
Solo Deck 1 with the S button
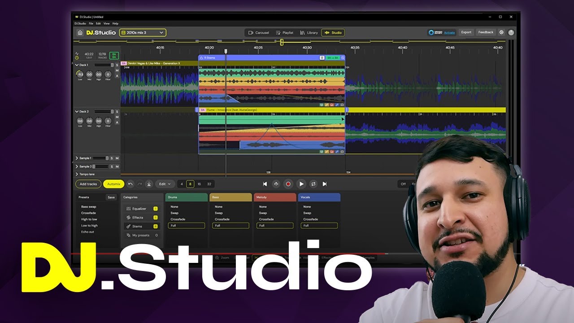(x=117, y=65)
